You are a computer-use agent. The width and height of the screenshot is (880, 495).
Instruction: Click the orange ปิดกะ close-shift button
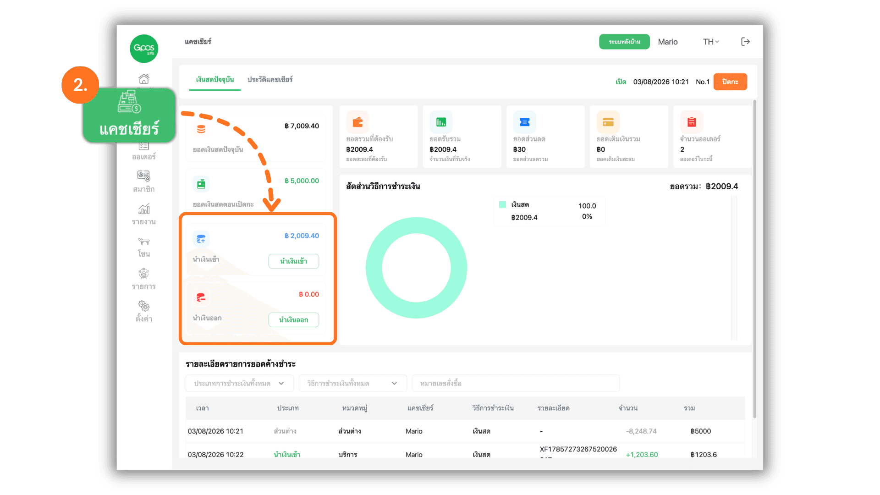coord(730,82)
